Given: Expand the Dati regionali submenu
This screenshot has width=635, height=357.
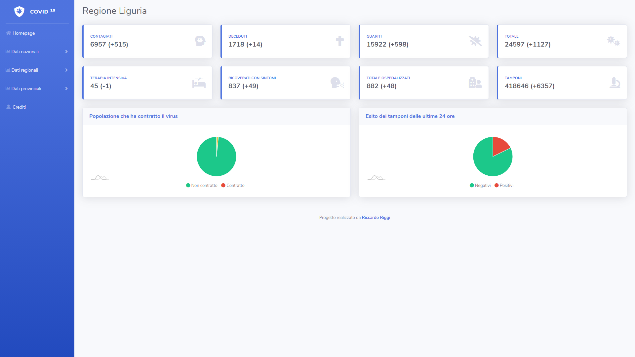Looking at the screenshot, I should pyautogui.click(x=37, y=70).
